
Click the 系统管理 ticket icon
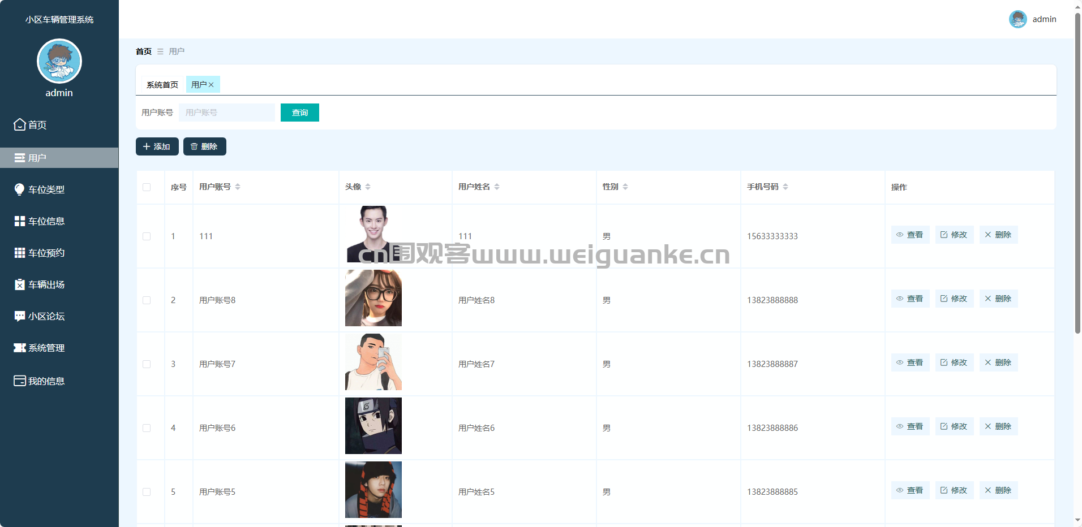tap(20, 348)
